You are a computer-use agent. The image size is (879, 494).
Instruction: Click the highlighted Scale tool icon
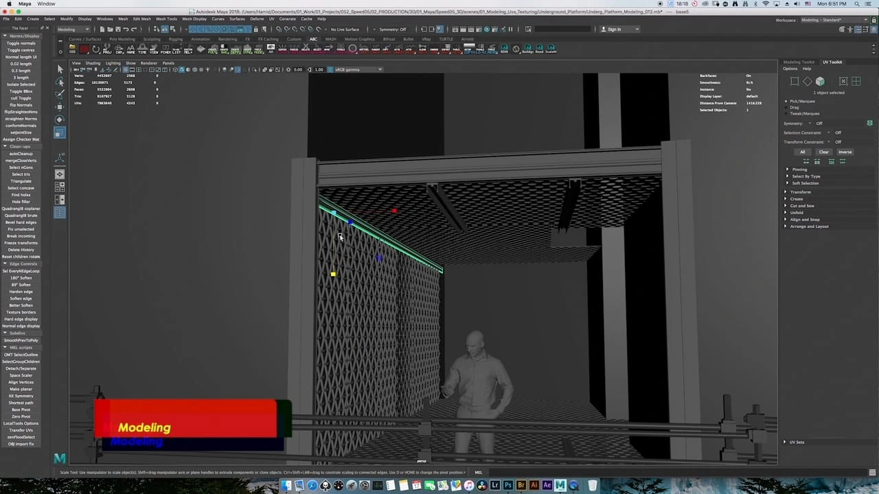(x=60, y=132)
